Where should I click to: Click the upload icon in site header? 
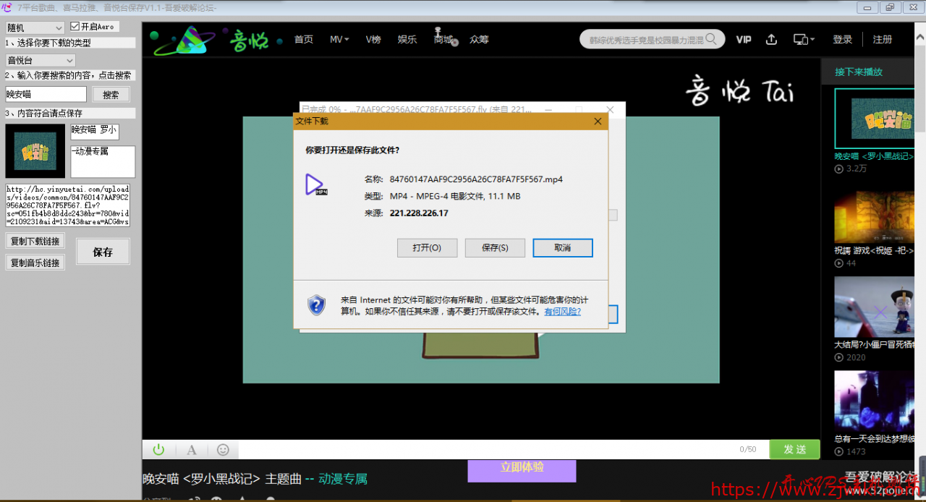[x=771, y=40]
